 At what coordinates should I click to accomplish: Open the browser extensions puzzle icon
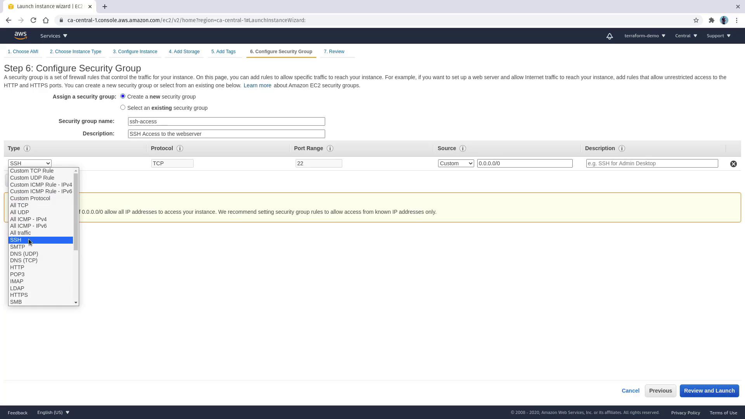click(711, 20)
